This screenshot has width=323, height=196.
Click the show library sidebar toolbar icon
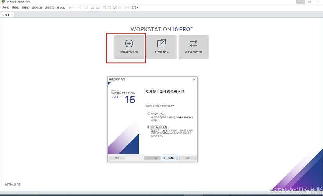tap(105, 7)
